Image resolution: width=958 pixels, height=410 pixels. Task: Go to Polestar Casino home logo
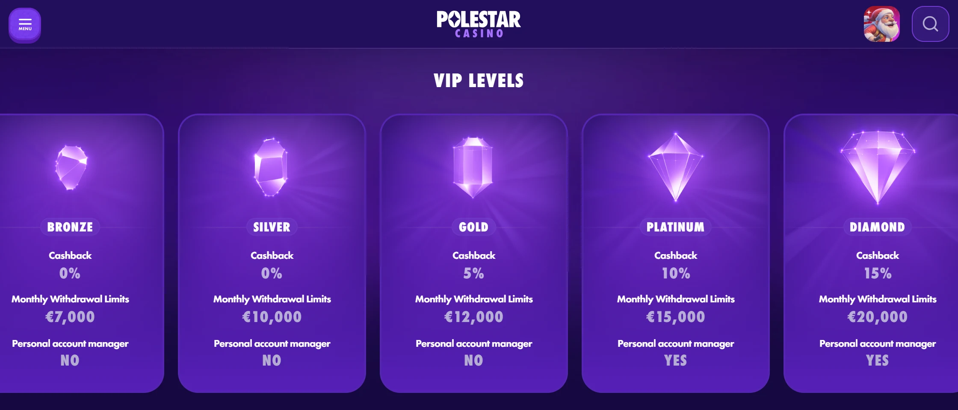click(479, 24)
